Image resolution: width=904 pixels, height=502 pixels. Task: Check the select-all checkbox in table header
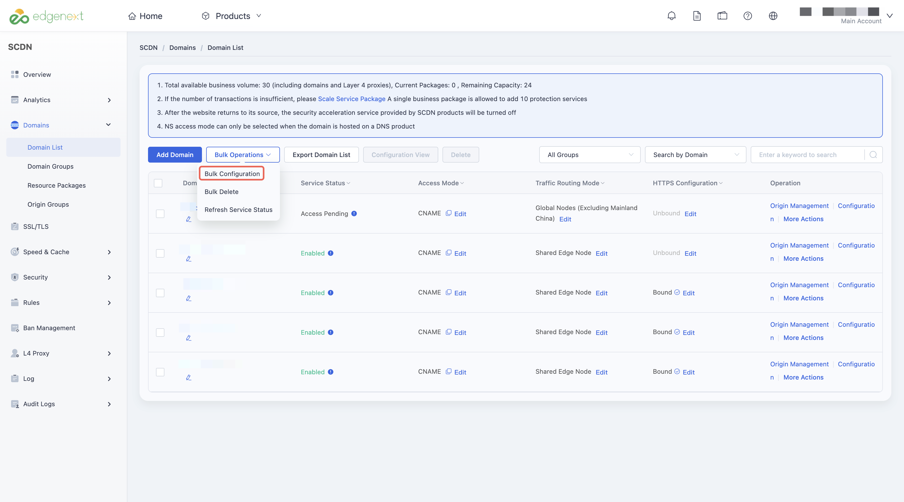(158, 183)
